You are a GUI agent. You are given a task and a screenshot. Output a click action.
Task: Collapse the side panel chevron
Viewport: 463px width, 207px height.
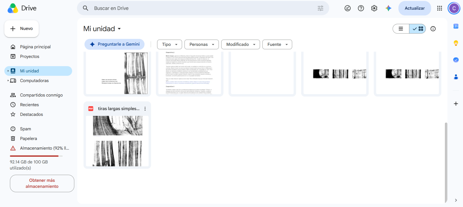456,200
